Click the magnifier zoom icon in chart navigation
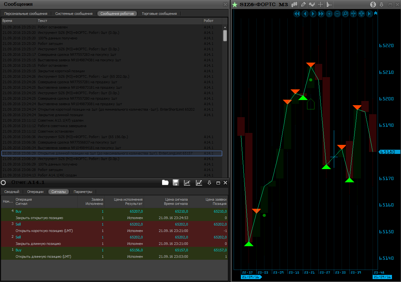 (x=345, y=14)
